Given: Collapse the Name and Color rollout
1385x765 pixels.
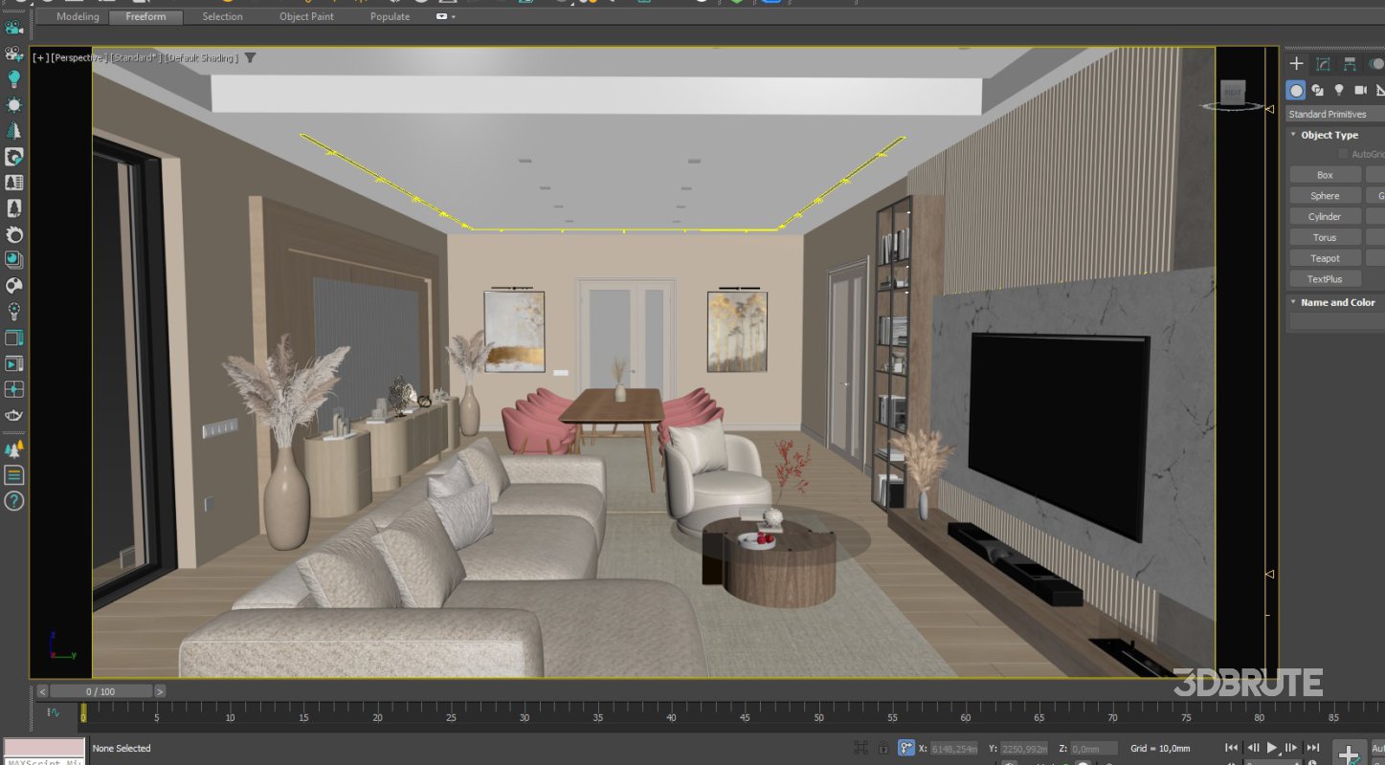Looking at the screenshot, I should [x=1292, y=302].
